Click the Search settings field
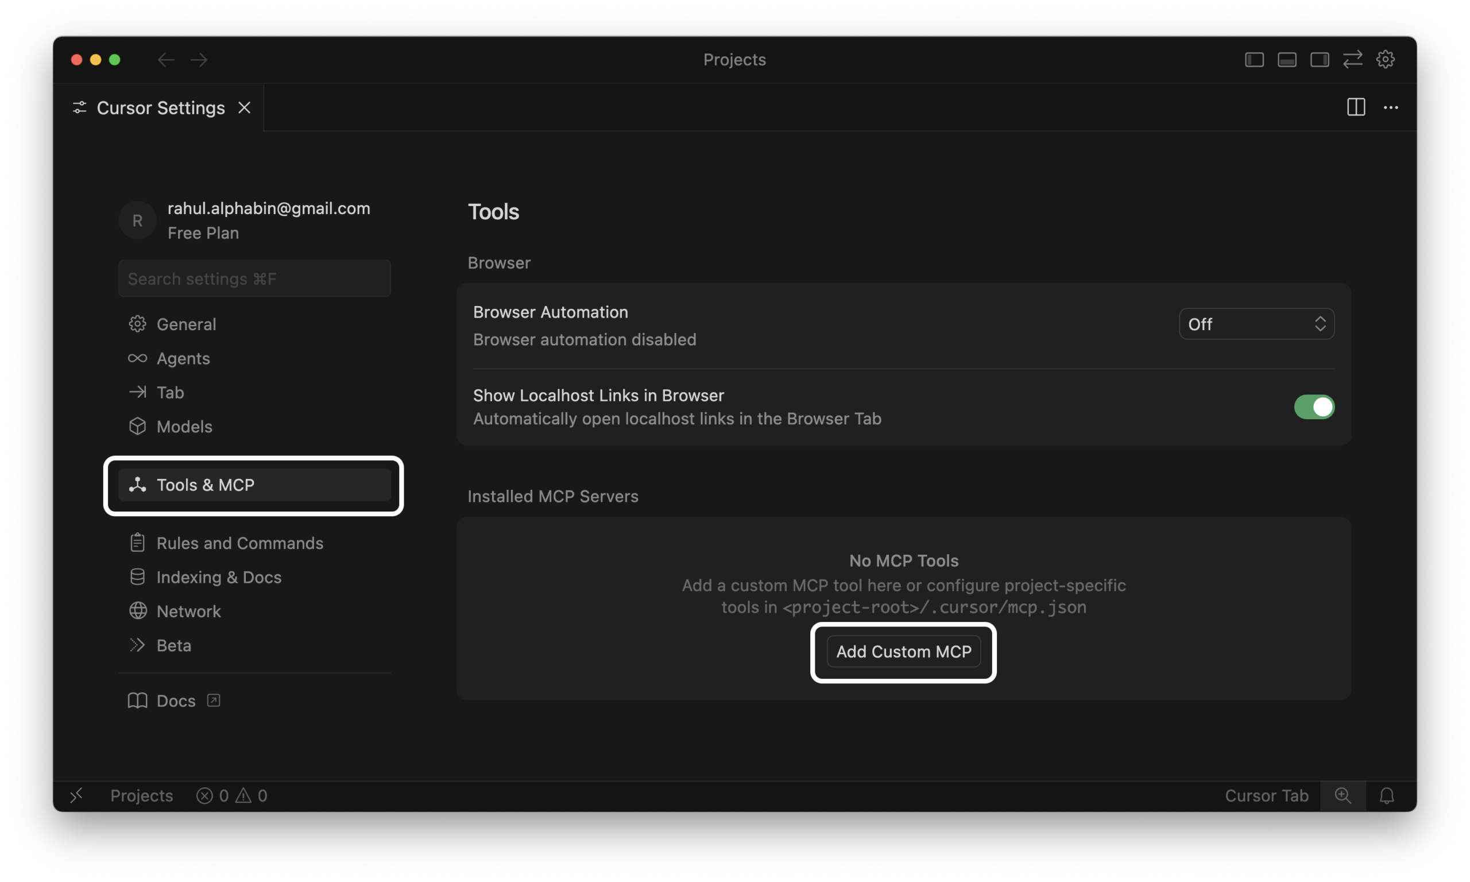This screenshot has width=1470, height=882. click(254, 278)
